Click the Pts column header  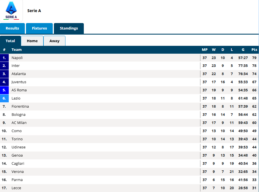[254, 50]
